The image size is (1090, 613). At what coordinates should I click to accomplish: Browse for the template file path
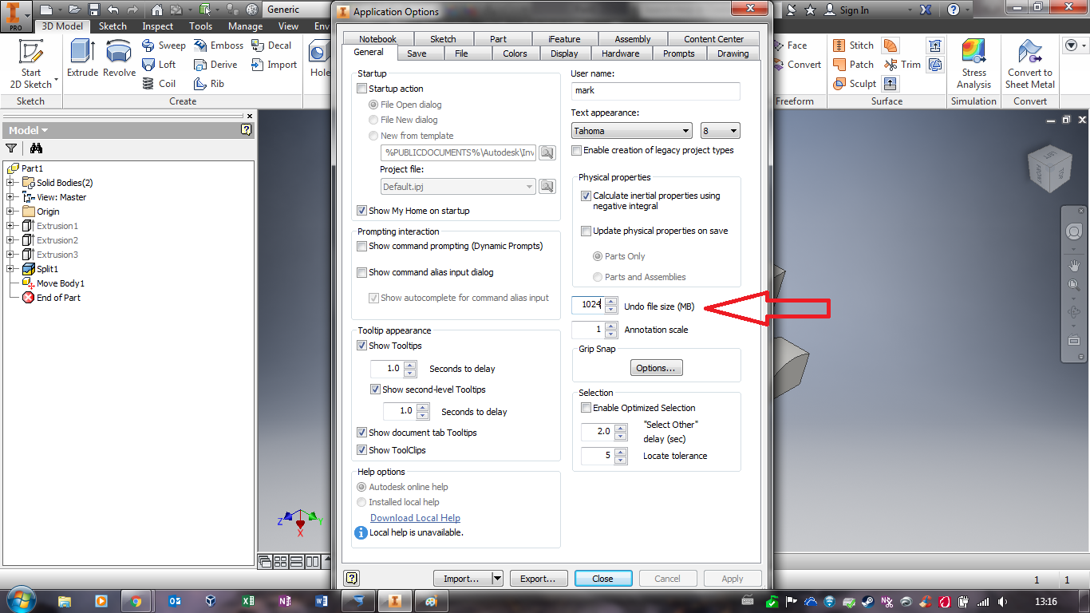[x=547, y=152]
